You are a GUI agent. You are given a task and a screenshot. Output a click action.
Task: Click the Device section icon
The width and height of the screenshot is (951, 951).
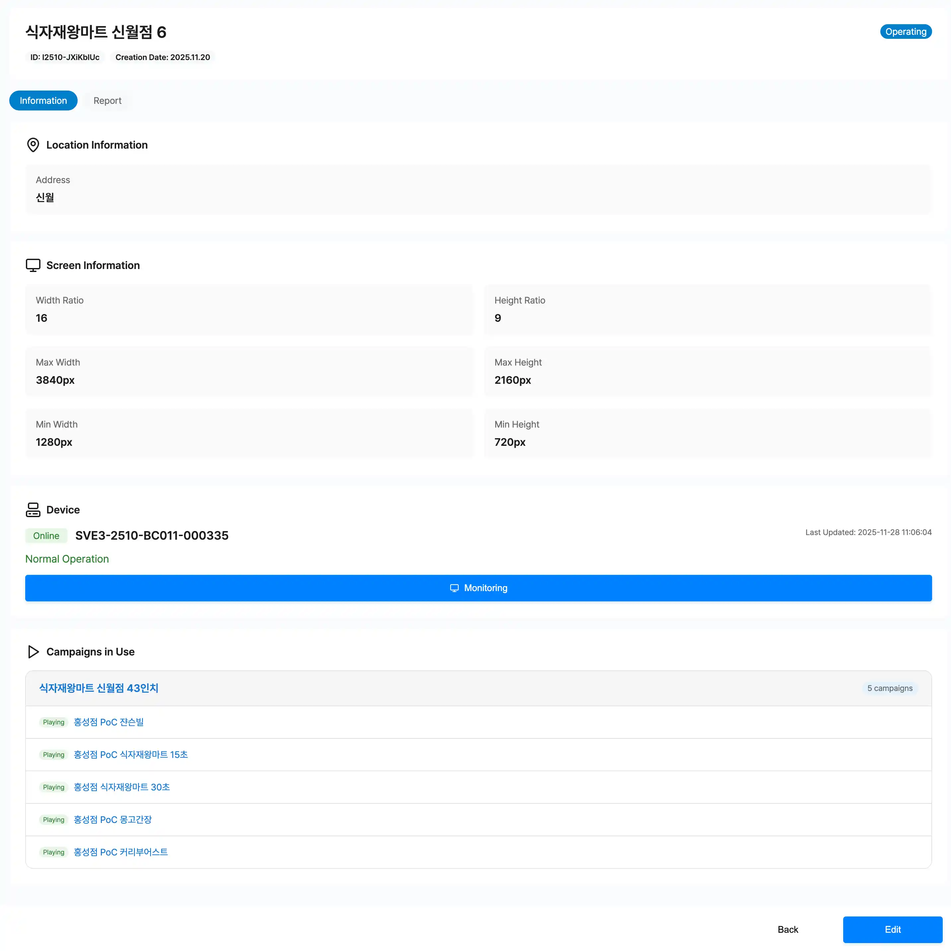[x=33, y=509]
